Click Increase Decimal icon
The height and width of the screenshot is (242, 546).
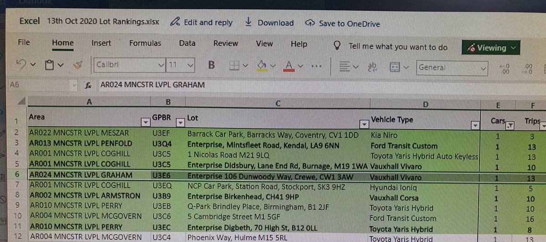click(505, 68)
